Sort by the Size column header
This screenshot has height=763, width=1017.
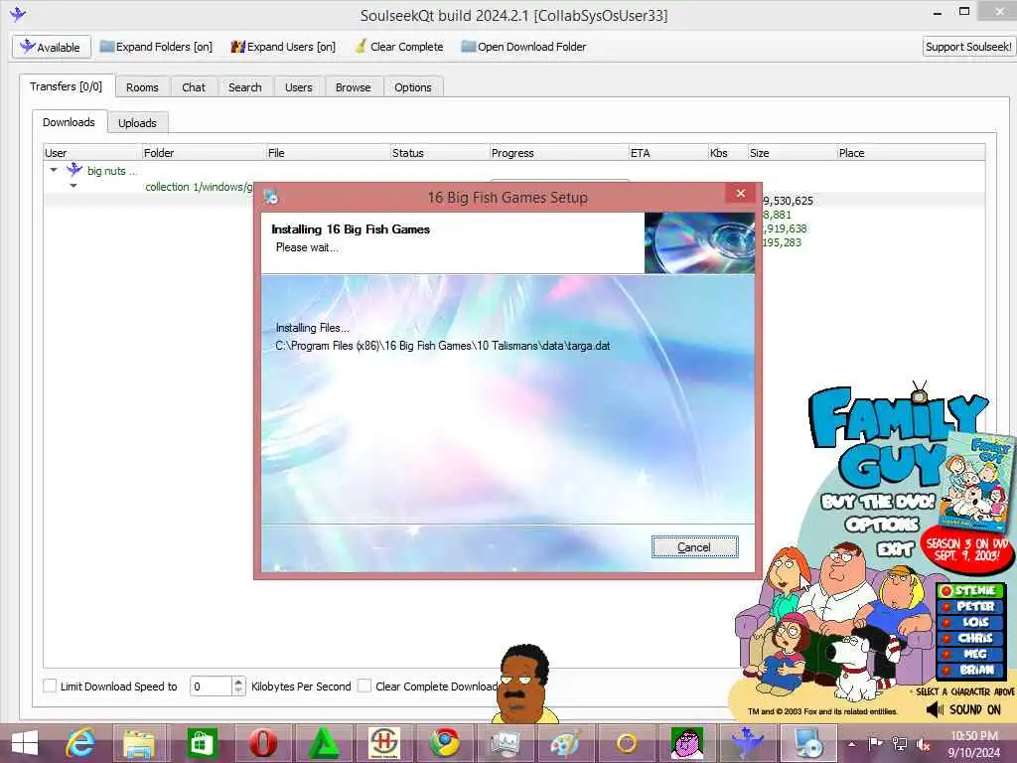[x=792, y=153]
